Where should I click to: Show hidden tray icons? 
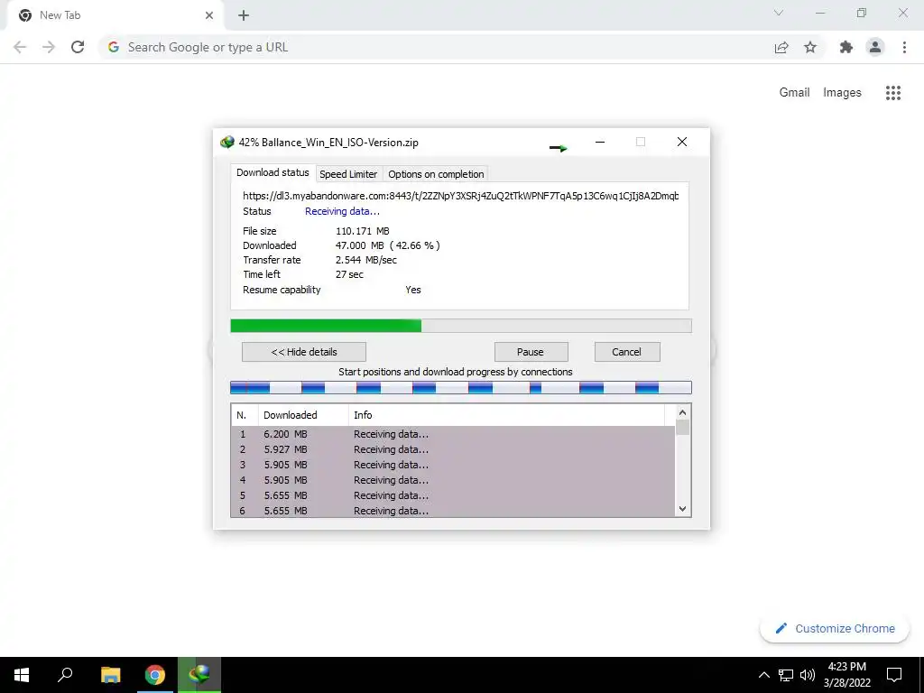pos(763,675)
